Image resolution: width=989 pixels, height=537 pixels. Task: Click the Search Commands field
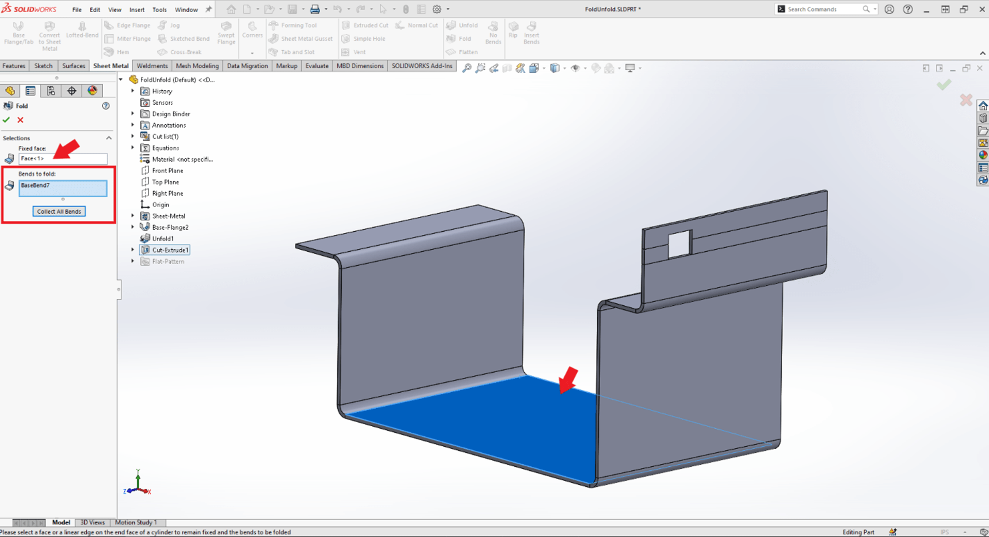[822, 9]
